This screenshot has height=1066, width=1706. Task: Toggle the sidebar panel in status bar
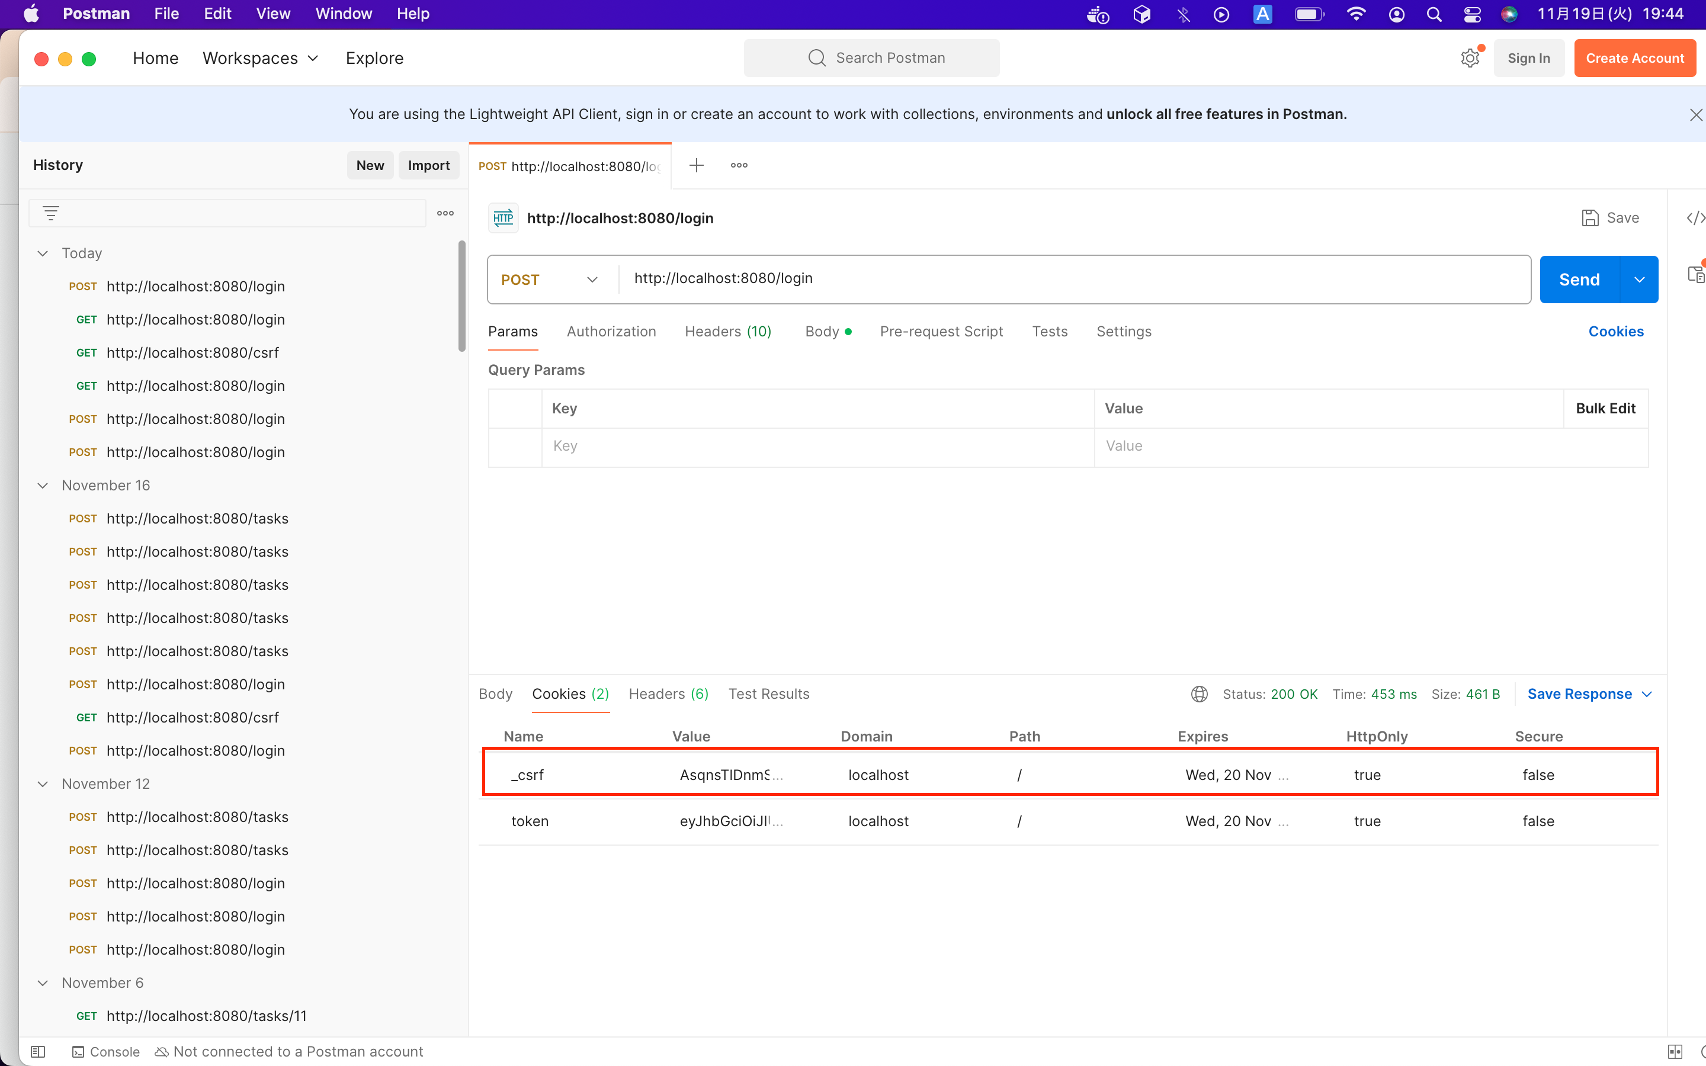[39, 1051]
